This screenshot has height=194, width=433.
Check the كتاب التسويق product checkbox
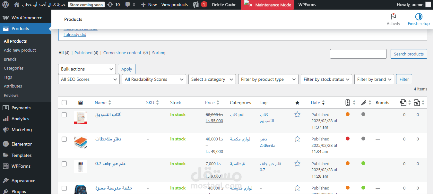click(x=64, y=114)
